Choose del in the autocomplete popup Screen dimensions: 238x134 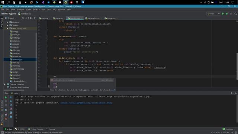click(x=82, y=83)
